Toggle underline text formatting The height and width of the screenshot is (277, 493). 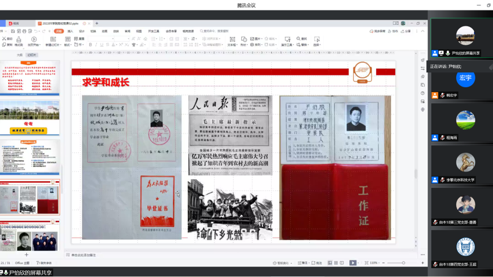coord(102,45)
